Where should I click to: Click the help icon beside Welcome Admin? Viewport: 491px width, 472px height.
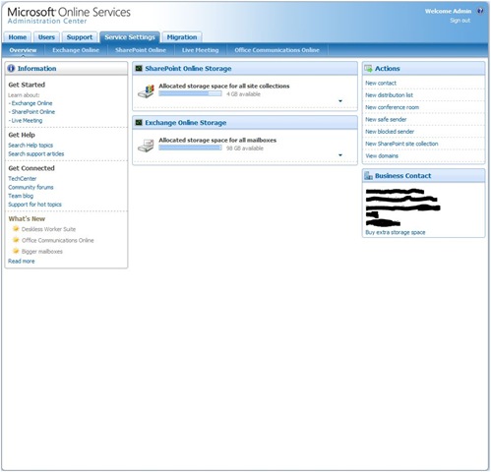pyautogui.click(x=480, y=11)
